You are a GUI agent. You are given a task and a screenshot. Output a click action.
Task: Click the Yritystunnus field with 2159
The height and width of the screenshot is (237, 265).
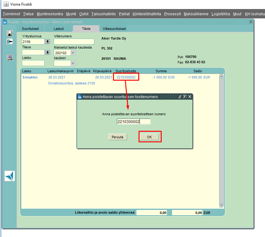click(x=33, y=42)
